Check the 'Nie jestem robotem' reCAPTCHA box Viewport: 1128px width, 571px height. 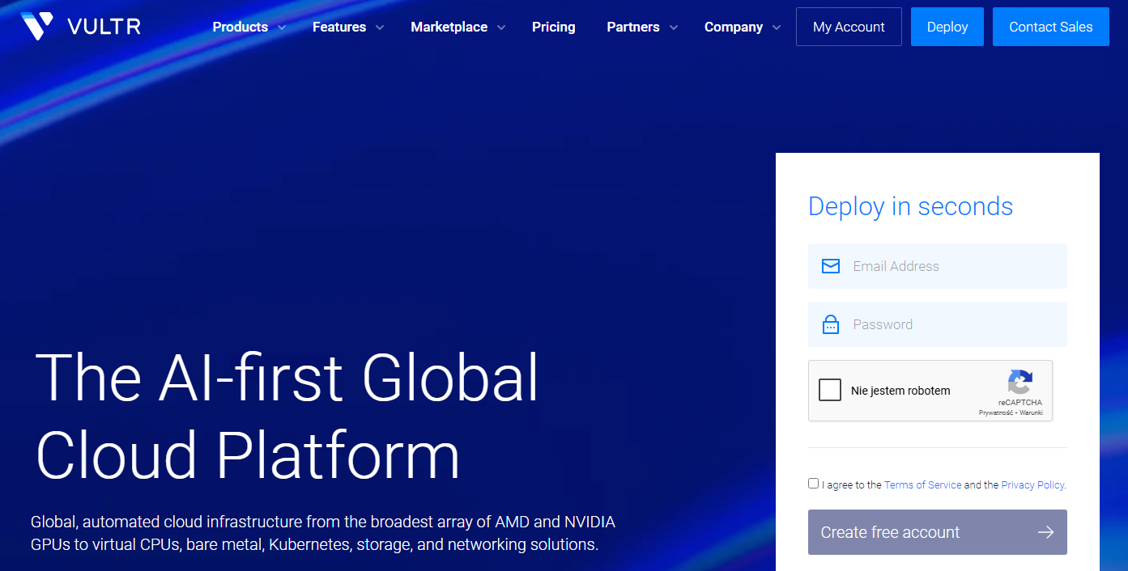tap(830, 391)
